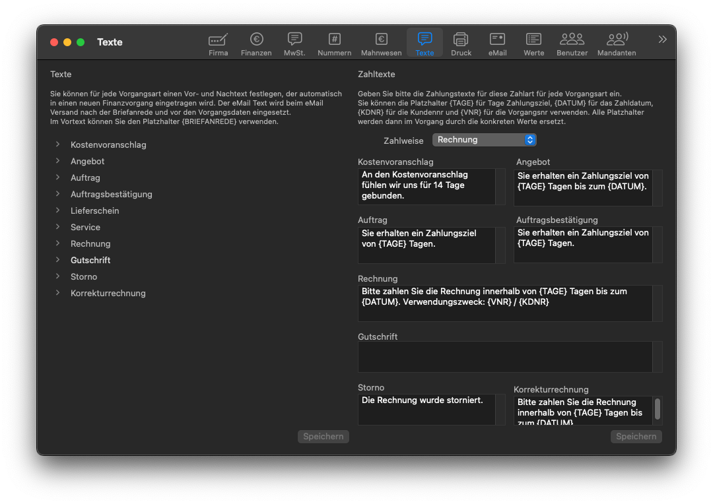This screenshot has height=504, width=713.
Task: Switch to the MwSt. settings pane
Action: pos(294,44)
